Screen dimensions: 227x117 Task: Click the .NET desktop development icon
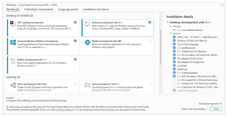(x=13, y=24)
